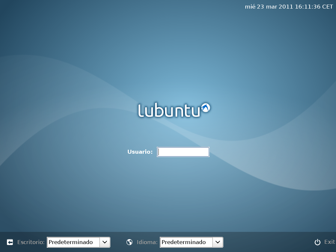Click the power icon next to Exit
This screenshot has width=336, height=252.
(x=317, y=242)
